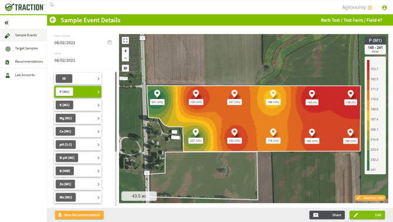This screenshot has width=393, height=222.
Task: Expand the Zn (M1) attribute row
Action: (x=77, y=184)
